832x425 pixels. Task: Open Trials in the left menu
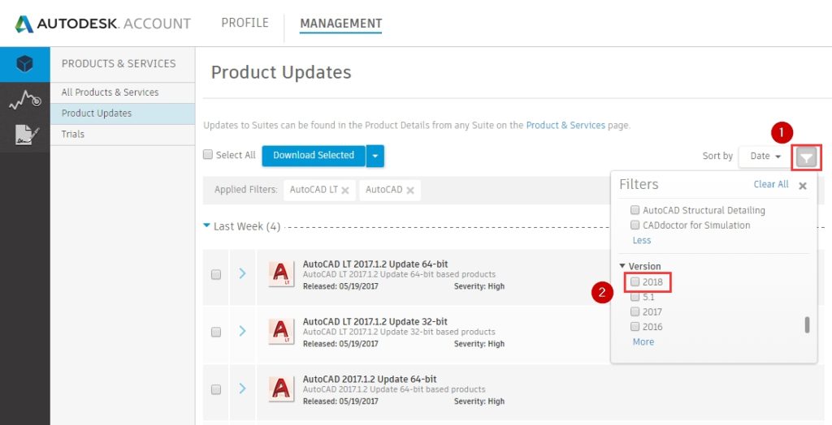[x=73, y=135]
